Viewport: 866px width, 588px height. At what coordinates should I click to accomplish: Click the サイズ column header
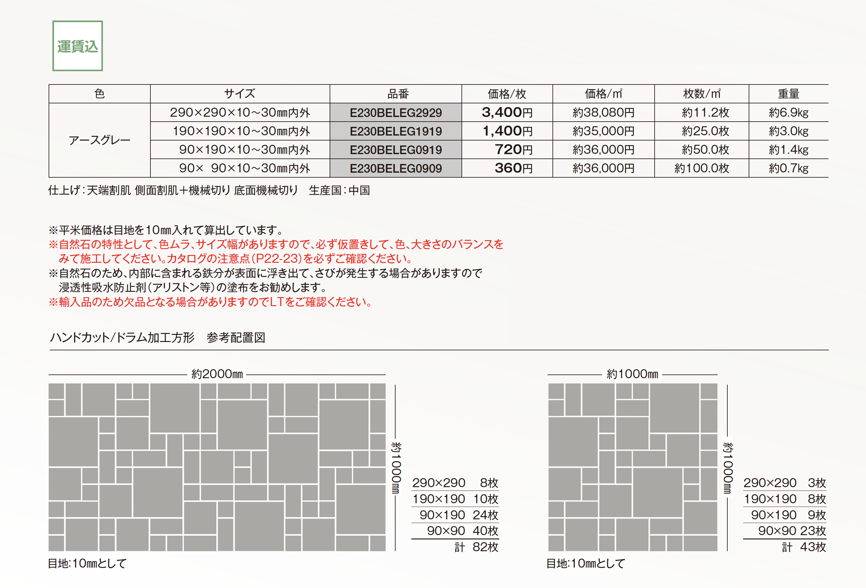point(240,94)
